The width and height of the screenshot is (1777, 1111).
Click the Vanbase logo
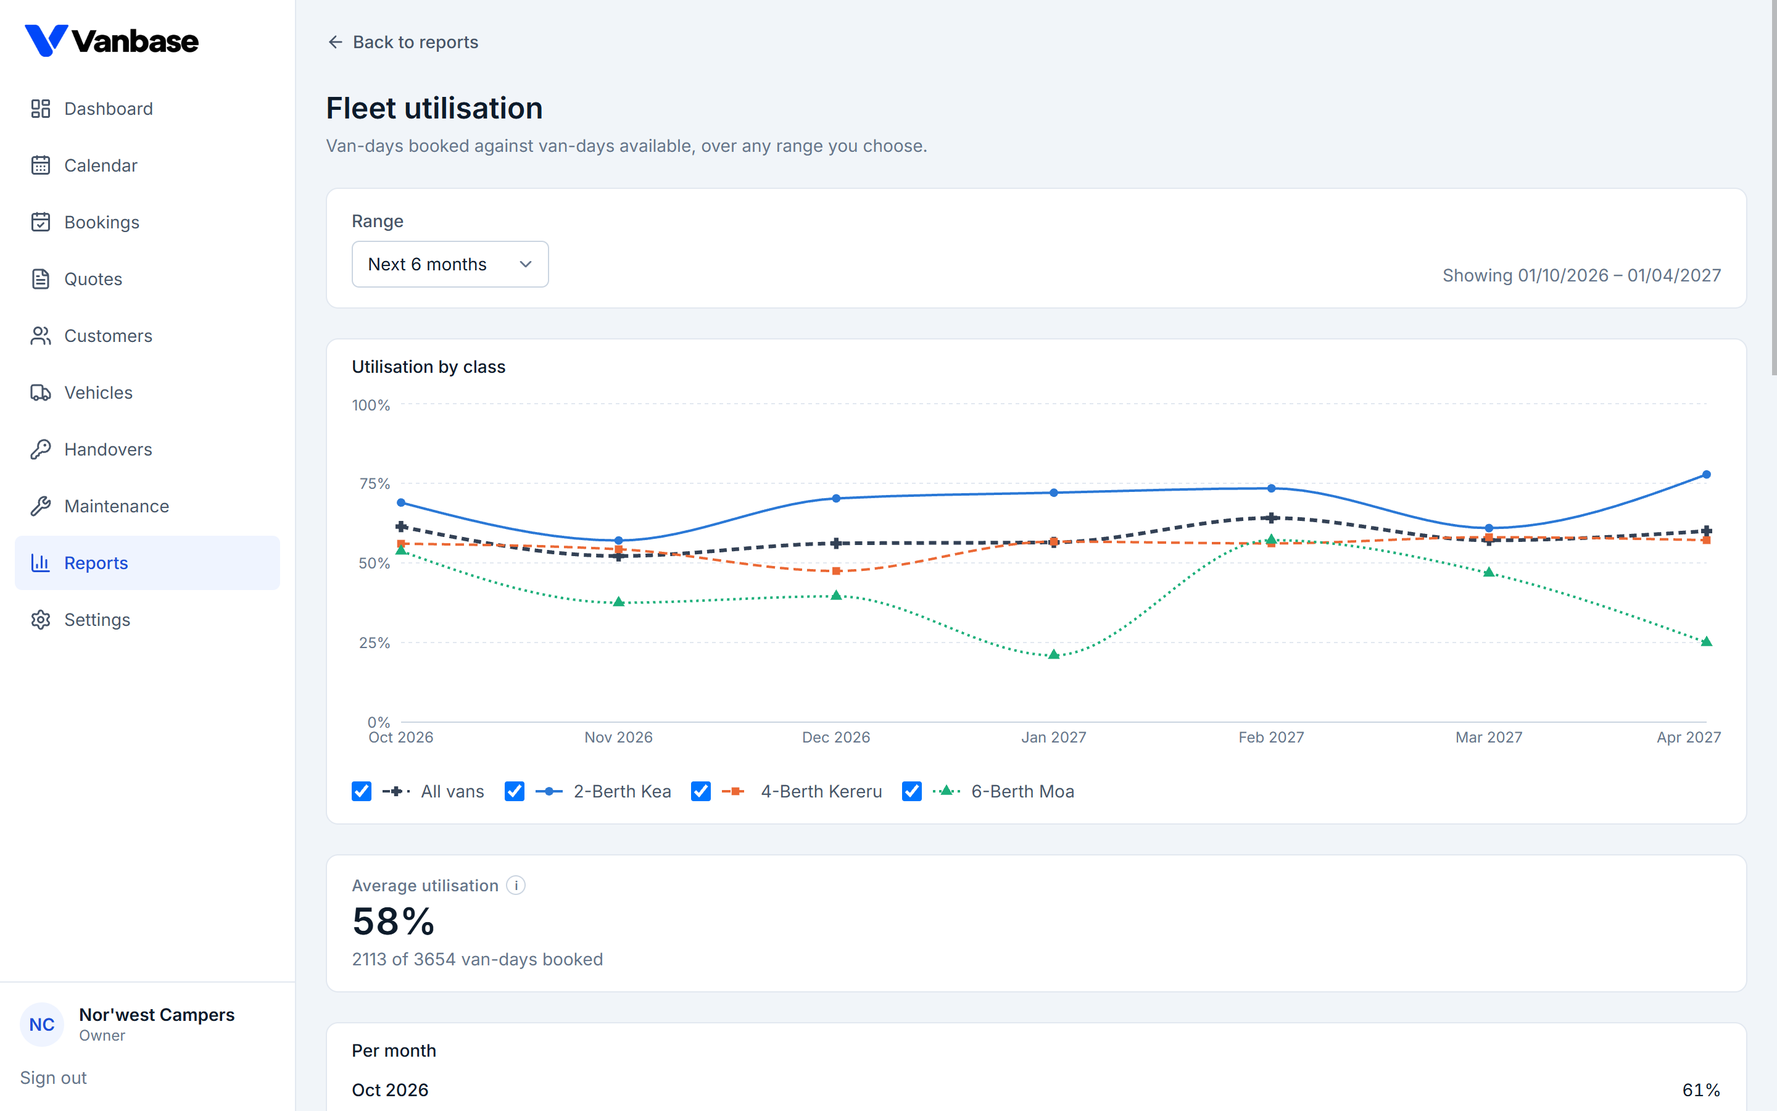(x=112, y=40)
